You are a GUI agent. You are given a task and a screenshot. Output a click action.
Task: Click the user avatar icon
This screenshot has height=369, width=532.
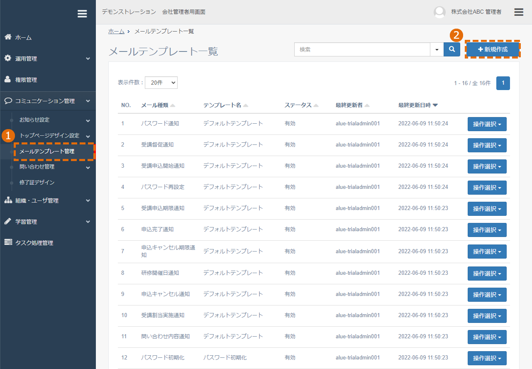coord(439,12)
